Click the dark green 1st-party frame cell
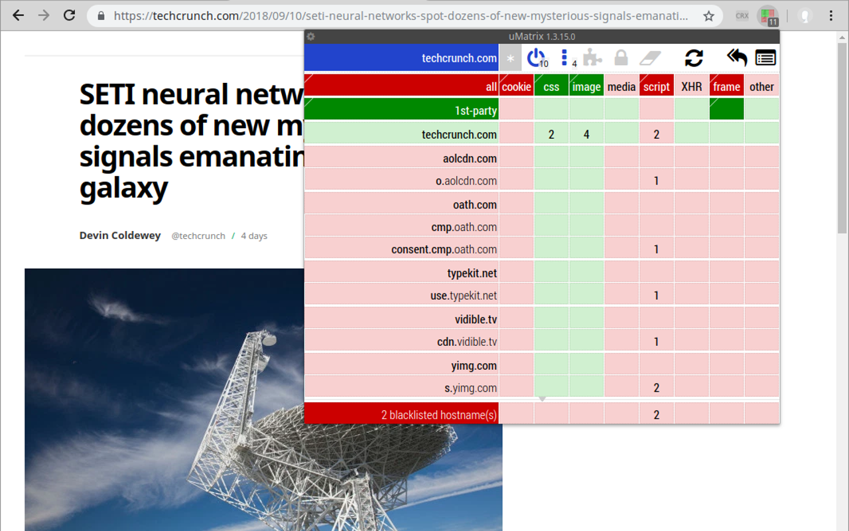The image size is (849, 531). click(x=726, y=109)
